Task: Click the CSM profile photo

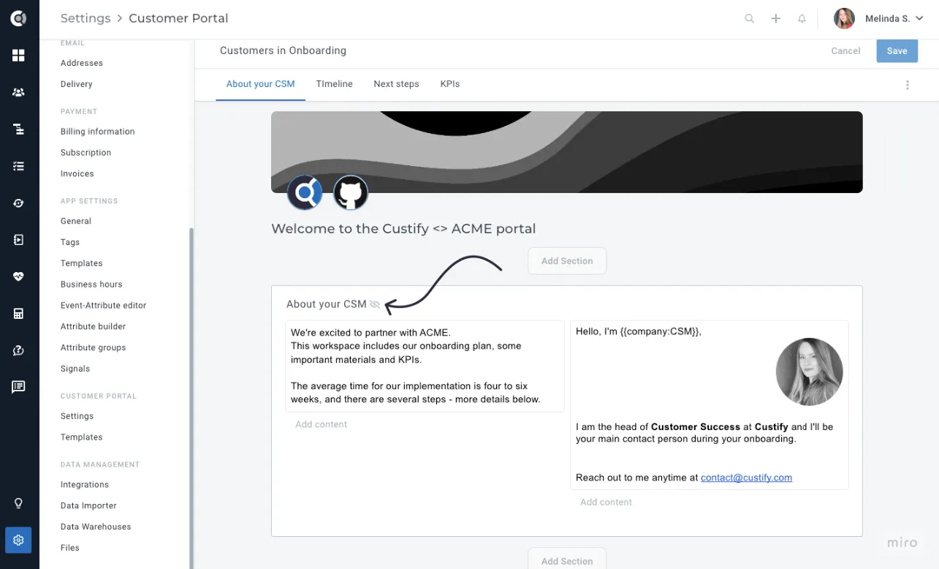Action: point(809,372)
